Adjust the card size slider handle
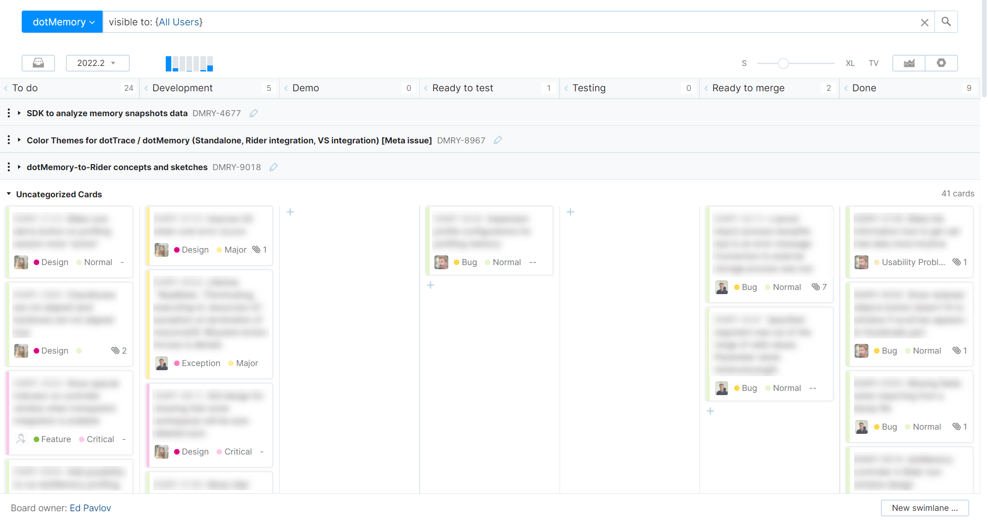The image size is (988, 526). [x=783, y=63]
